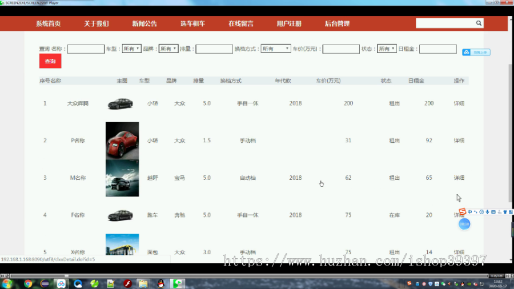The width and height of the screenshot is (514, 289).
Task: Focus the 排量 input field
Action: click(x=214, y=49)
